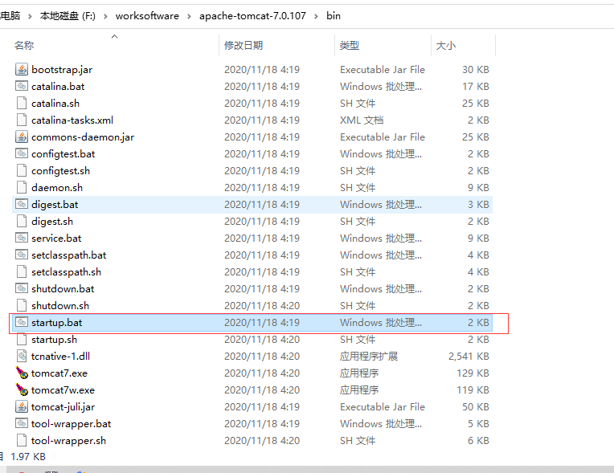
Task: Sort by 类型 column header
Action: (350, 46)
